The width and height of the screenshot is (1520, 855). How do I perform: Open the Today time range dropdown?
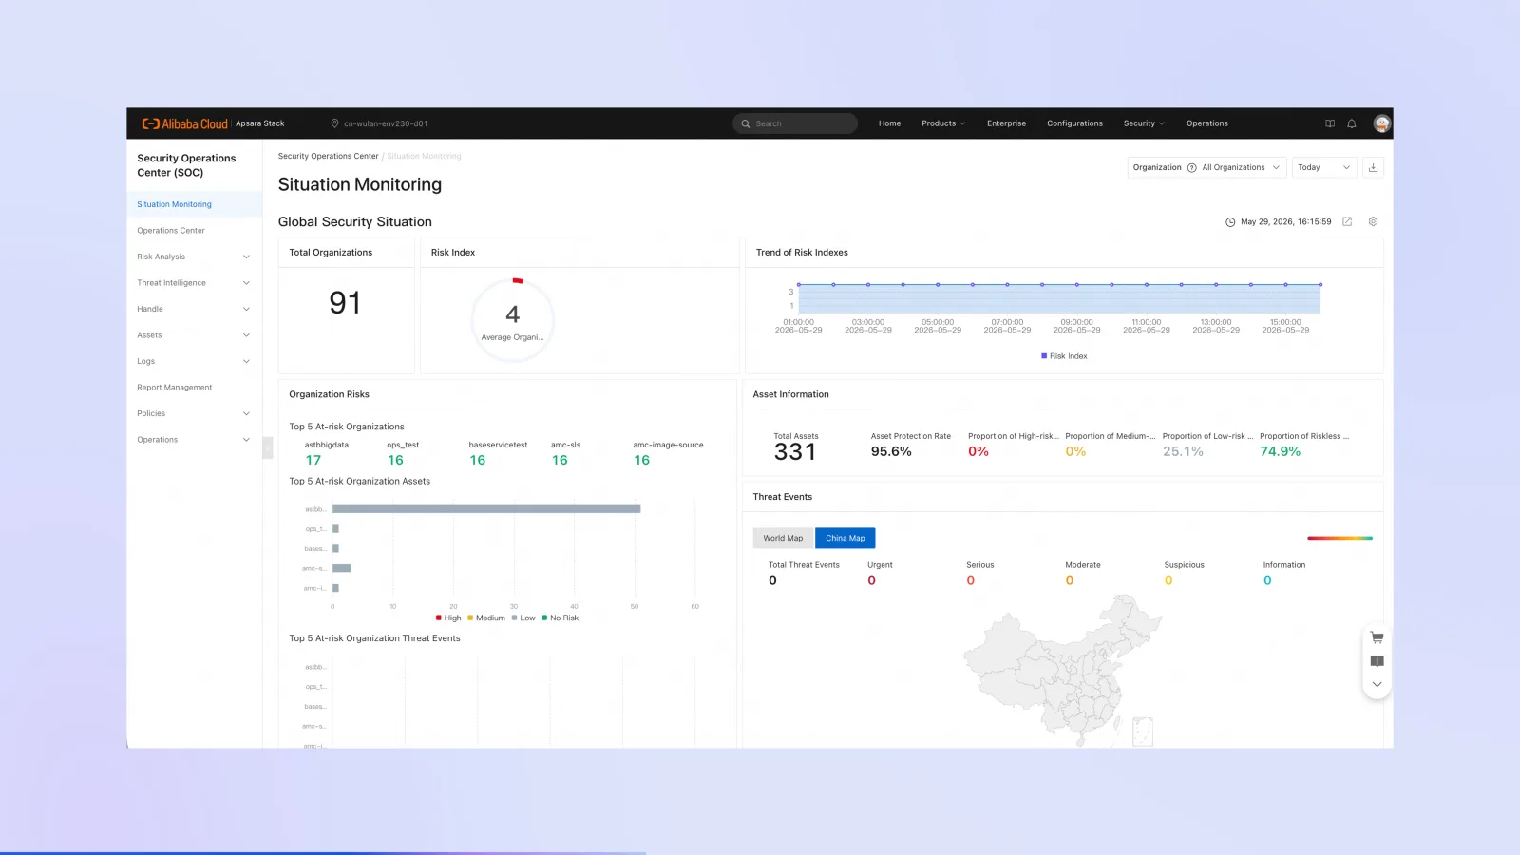1324,167
